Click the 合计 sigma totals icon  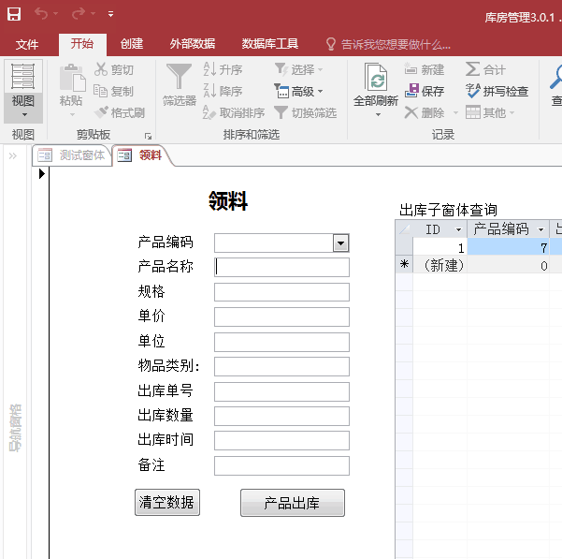pyautogui.click(x=473, y=69)
